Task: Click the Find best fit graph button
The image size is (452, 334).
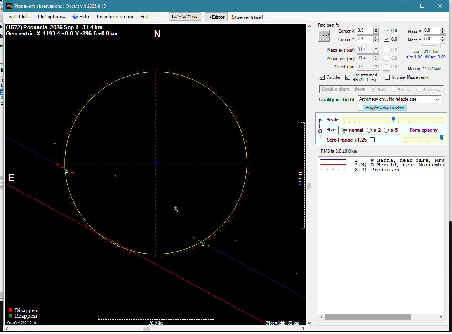Action: [x=324, y=36]
